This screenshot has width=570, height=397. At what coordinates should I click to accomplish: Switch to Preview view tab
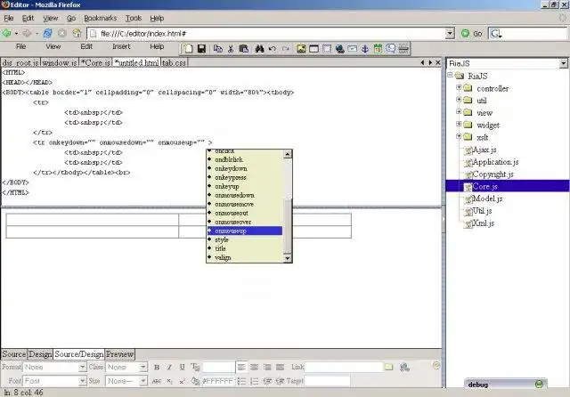[x=120, y=354]
